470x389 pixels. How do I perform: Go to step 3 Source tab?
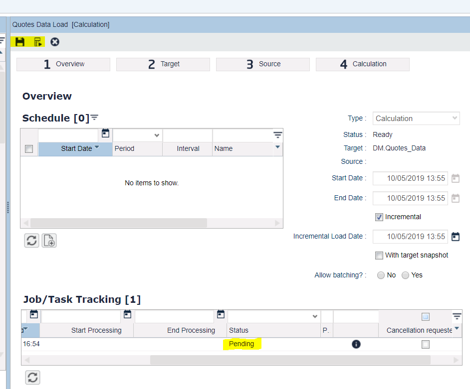tap(263, 64)
